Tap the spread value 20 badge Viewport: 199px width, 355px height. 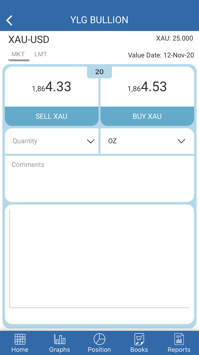coord(99,72)
